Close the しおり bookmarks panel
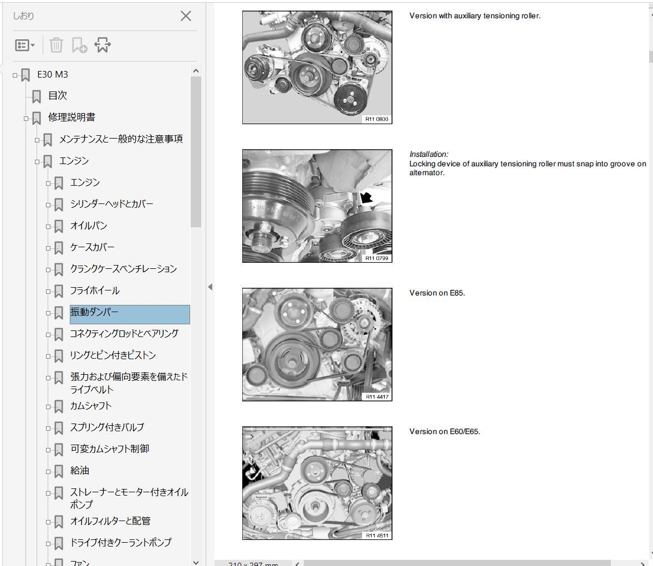Screen dimensions: 653x566 [186, 16]
